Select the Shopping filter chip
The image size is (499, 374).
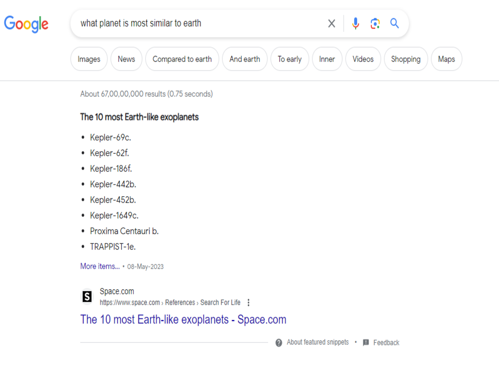click(406, 59)
